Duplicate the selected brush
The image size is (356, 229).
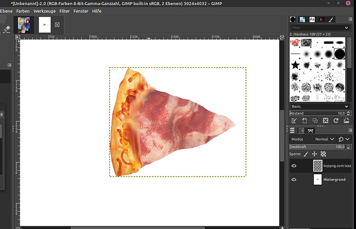[x=315, y=120]
